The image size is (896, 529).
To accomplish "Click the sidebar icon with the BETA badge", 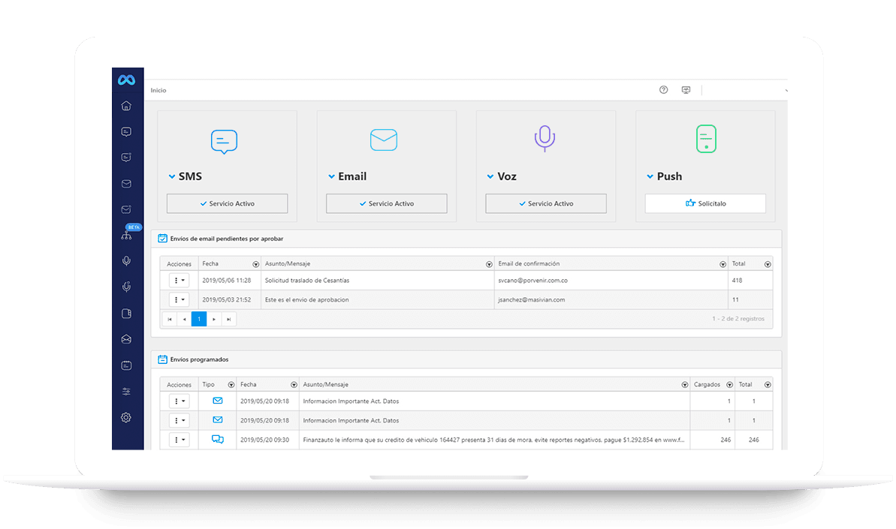I will pos(126,233).
